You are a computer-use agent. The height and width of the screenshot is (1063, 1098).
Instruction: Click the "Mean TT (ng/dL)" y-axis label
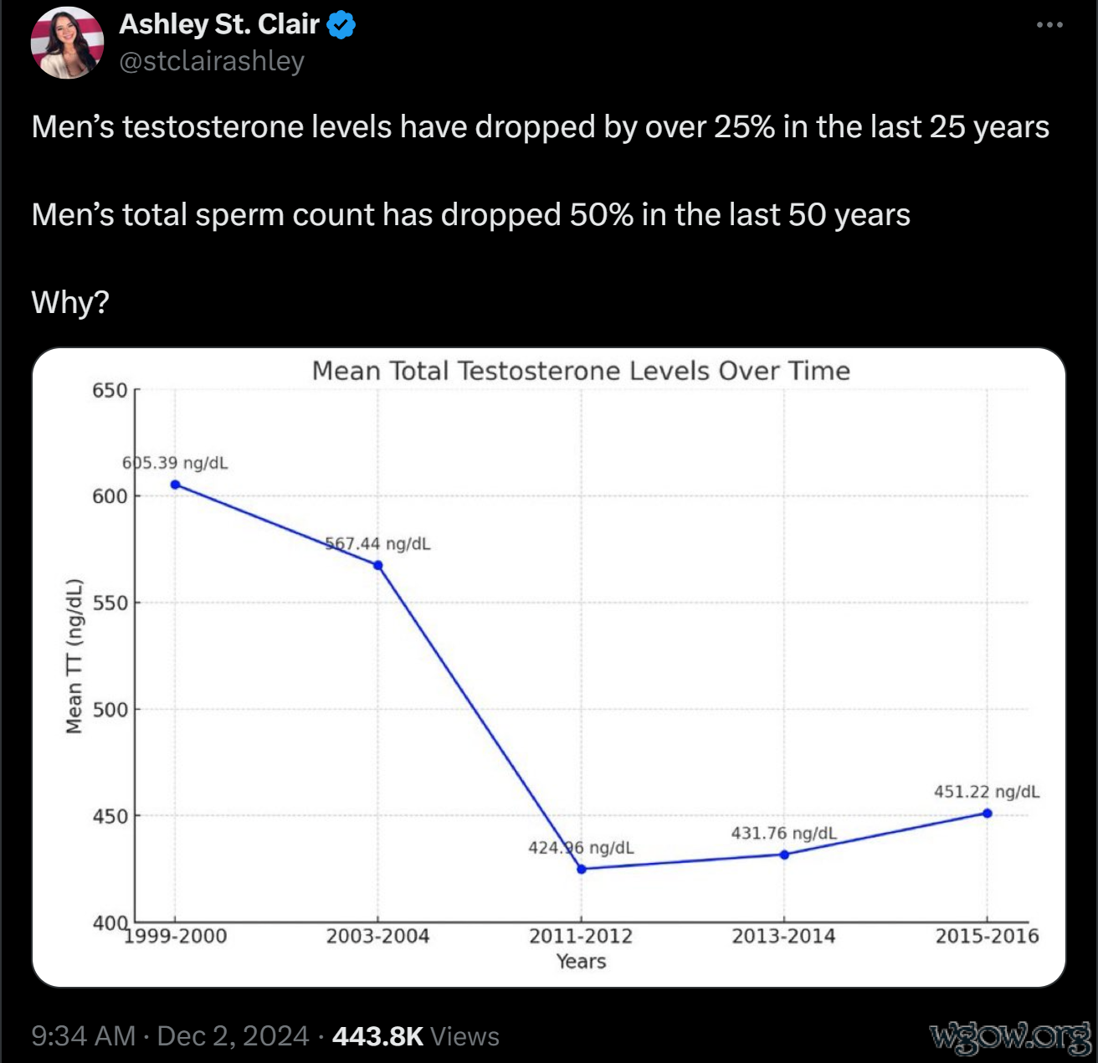tap(74, 656)
